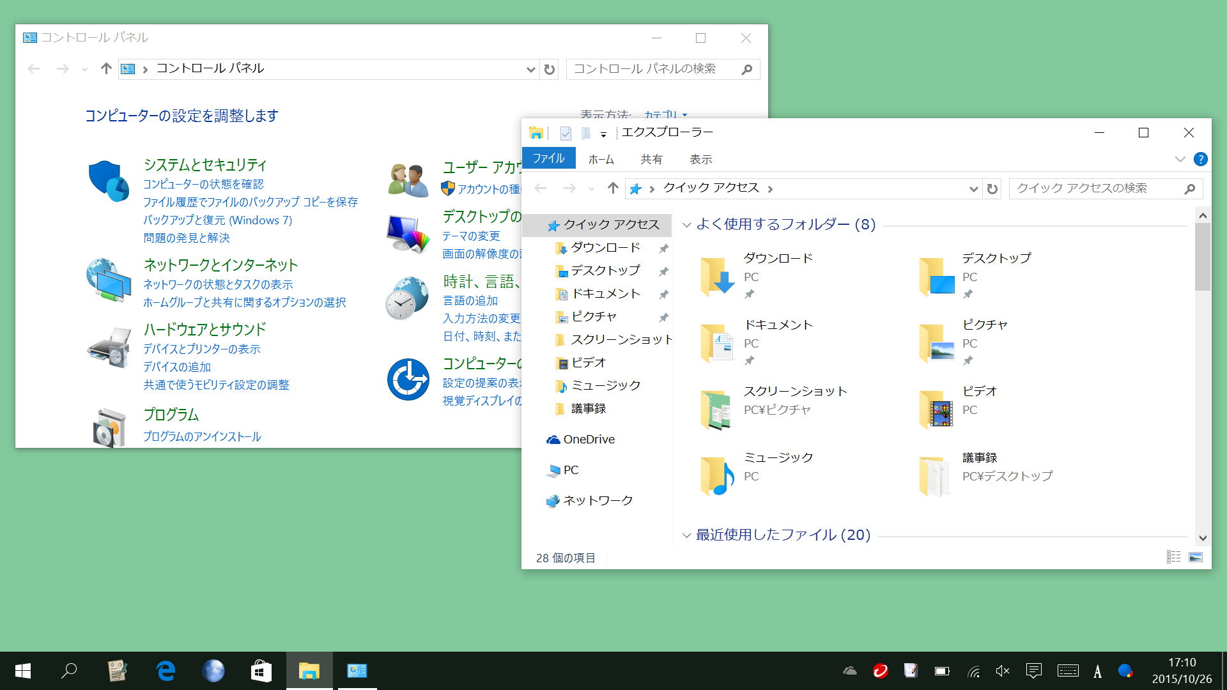Open the プログラムのアンインストール link
Screen dimensions: 1227x690
(x=203, y=436)
